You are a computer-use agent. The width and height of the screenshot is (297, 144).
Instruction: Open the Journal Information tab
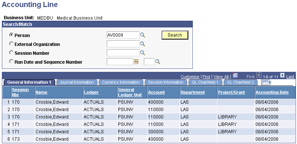click(x=76, y=82)
